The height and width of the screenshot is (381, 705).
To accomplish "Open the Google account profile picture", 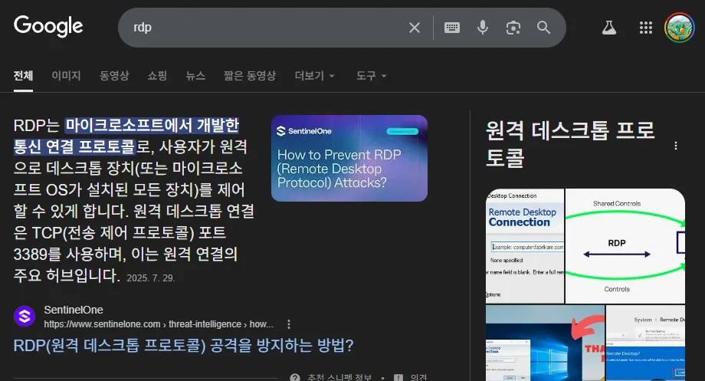I will [680, 28].
